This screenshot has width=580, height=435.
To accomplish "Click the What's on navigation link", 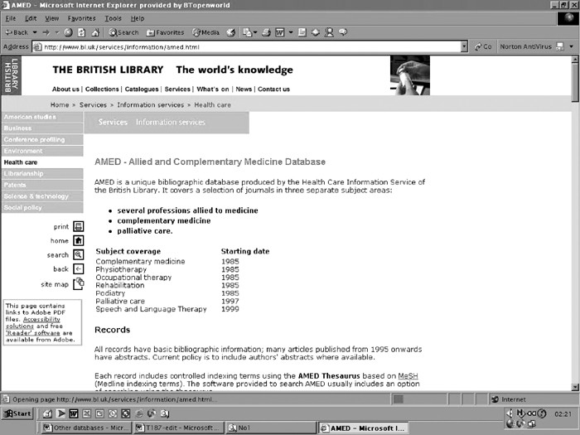I will point(213,89).
